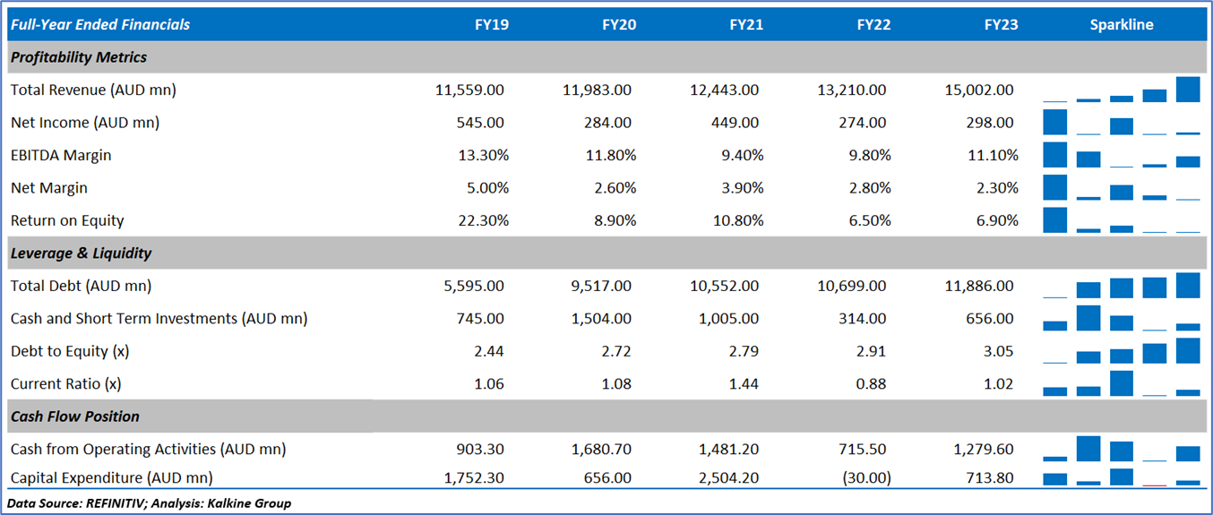Click the Total Revenue sparkline chart
This screenshot has height=515, width=1213.
[1122, 90]
